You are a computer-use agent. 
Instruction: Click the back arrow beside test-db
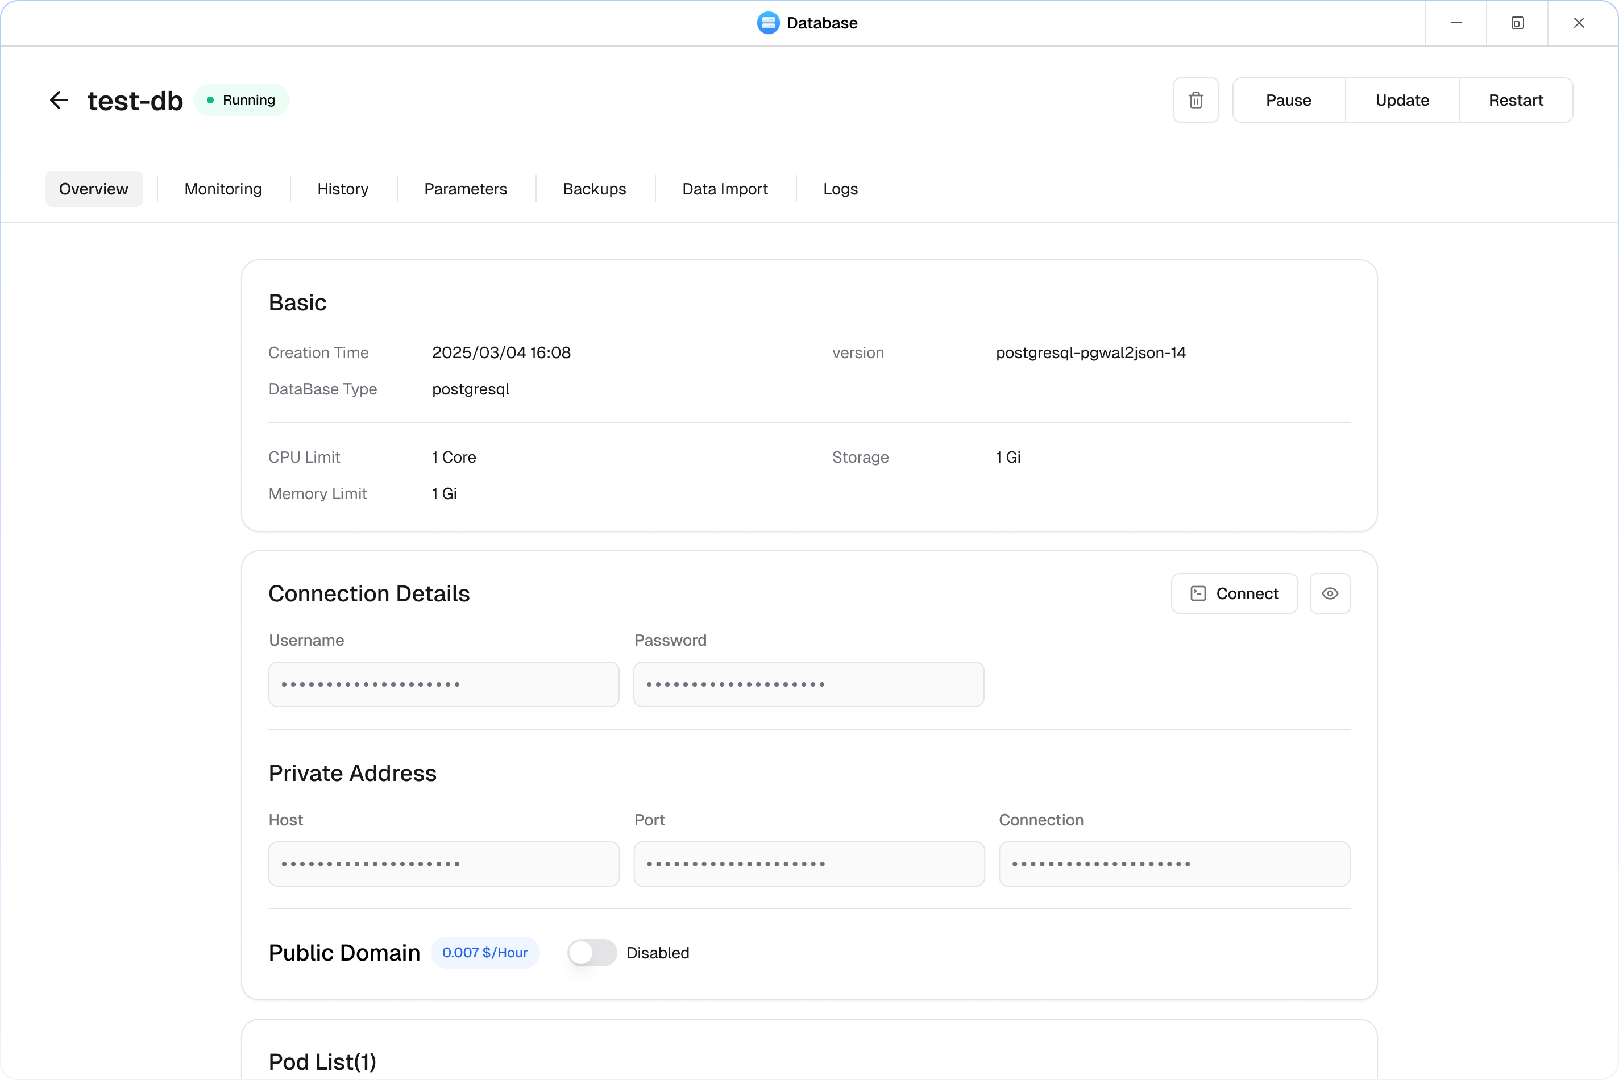tap(59, 101)
